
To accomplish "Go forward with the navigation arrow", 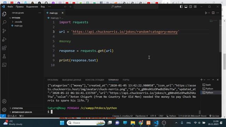I will coord(70,7).
